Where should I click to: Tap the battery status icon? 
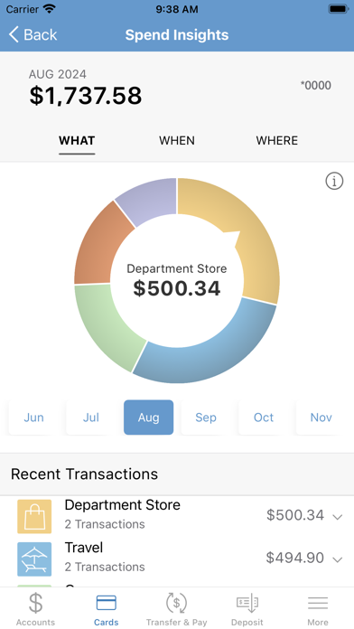(339, 9)
